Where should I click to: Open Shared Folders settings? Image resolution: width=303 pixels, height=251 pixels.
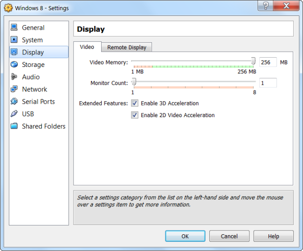tap(39, 126)
